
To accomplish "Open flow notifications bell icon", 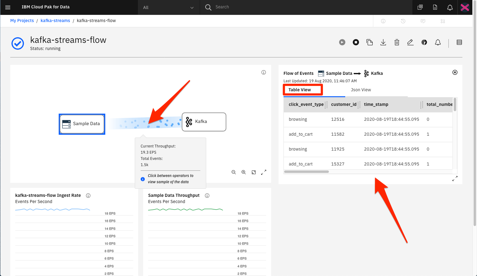I will (438, 42).
